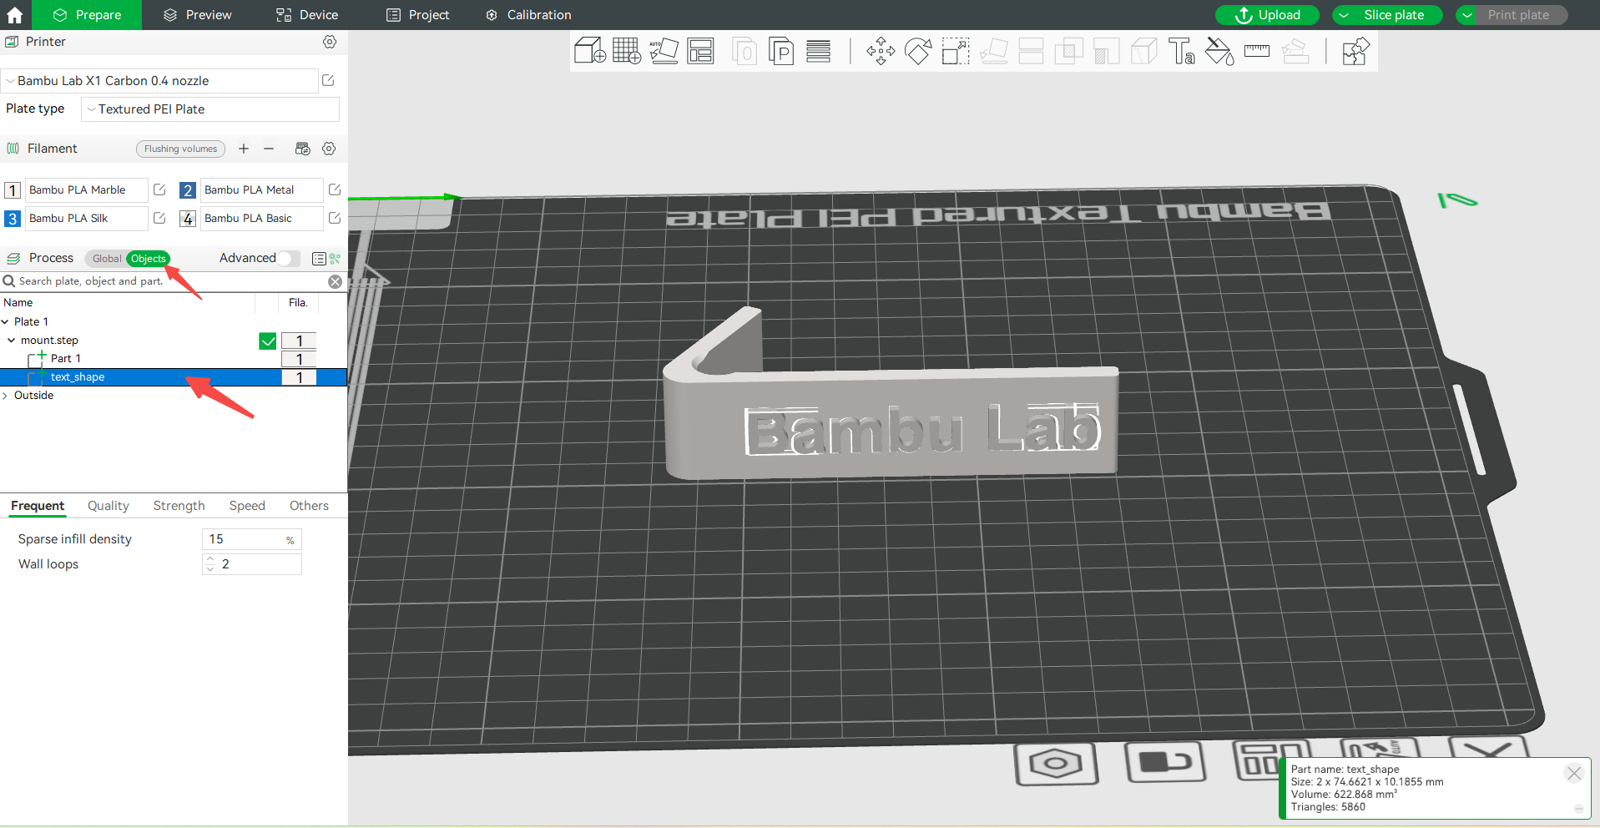Toggle the mount.step printable checkbox
Screen dimensions: 1600x828
[x=268, y=341]
